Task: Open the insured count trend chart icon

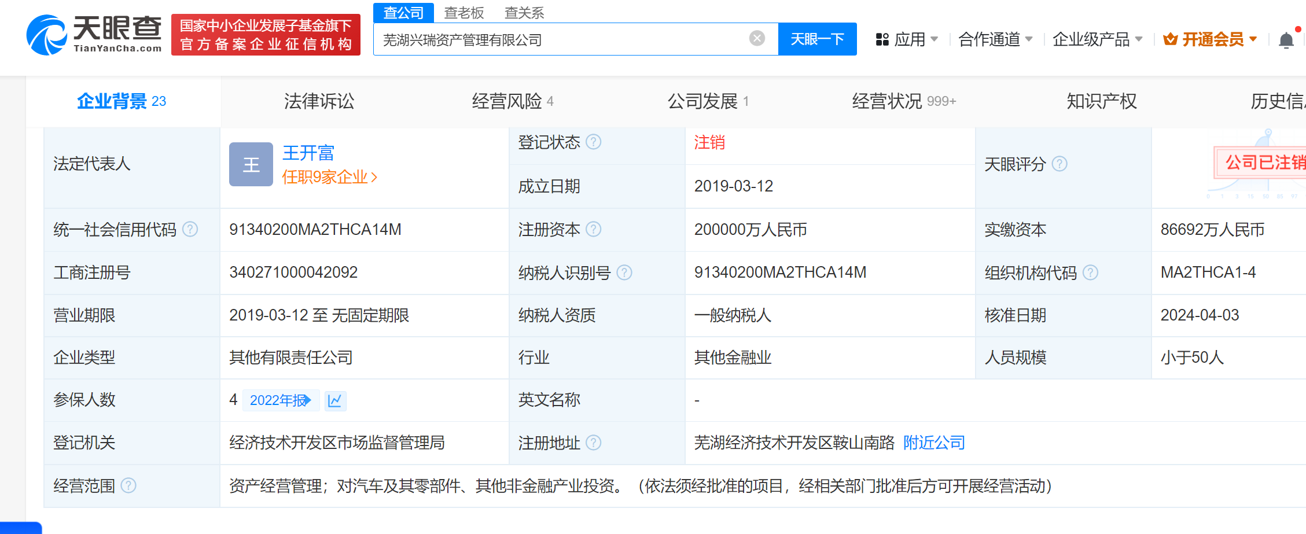Action: (x=335, y=400)
